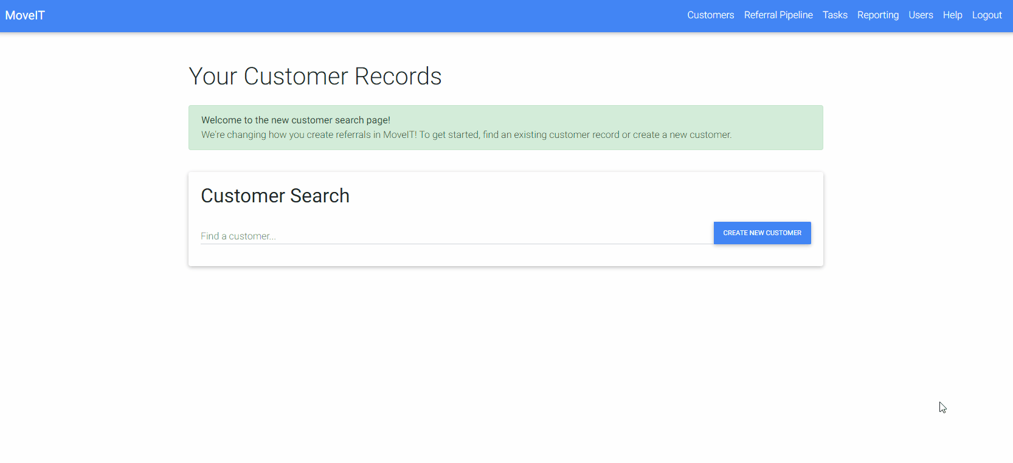1013x463 pixels.
Task: Log out using the Logout link
Action: 986,15
